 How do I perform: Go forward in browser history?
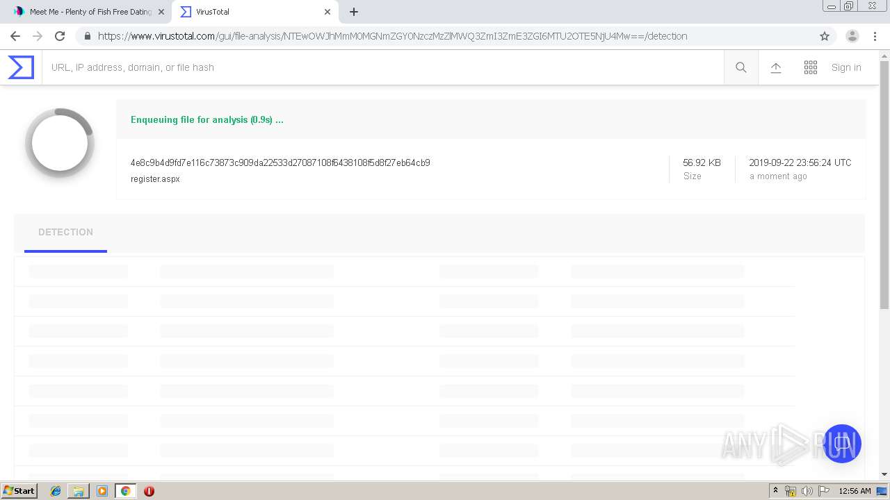[38, 36]
